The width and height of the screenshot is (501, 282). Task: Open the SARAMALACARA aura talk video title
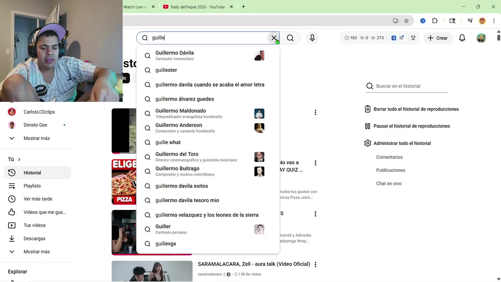click(x=254, y=264)
